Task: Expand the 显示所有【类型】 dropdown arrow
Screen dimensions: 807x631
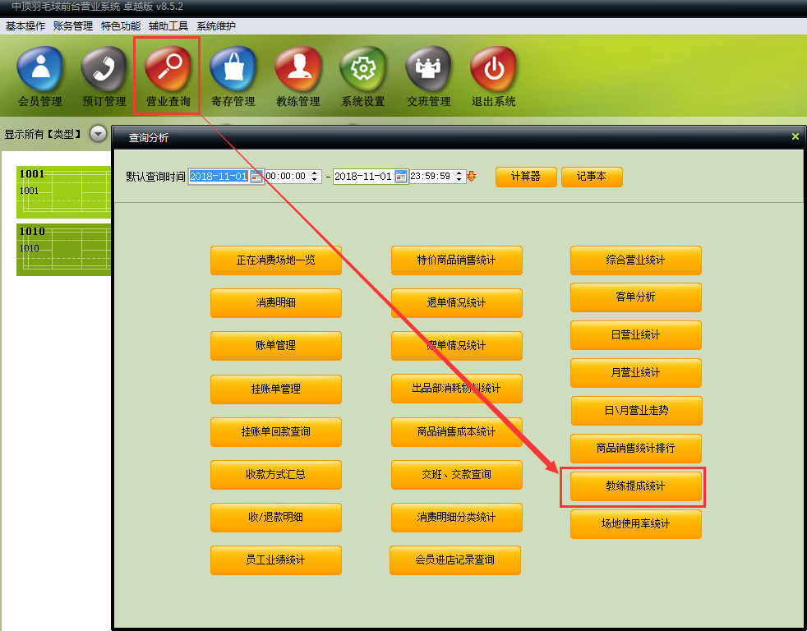Action: coord(99,134)
